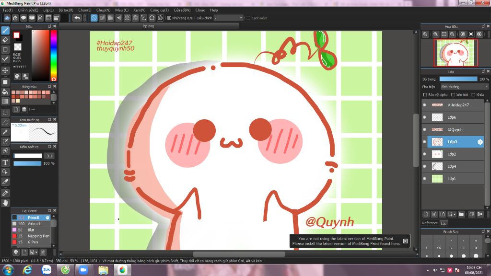Image resolution: width=491 pixels, height=276 pixels.
Task: Create a new layer folder
Action: (x=461, y=214)
